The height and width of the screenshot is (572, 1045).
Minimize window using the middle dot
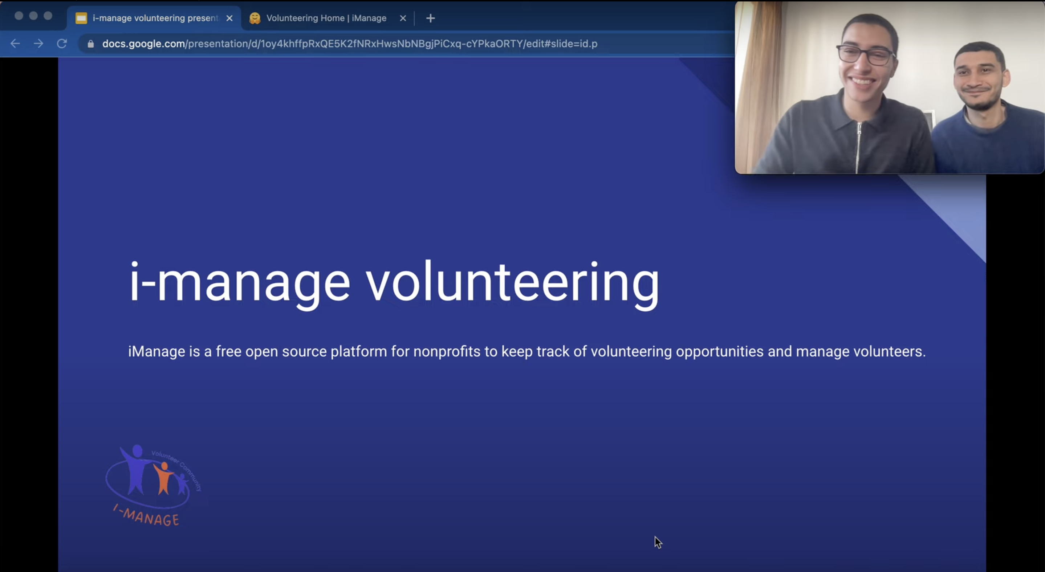click(x=33, y=16)
